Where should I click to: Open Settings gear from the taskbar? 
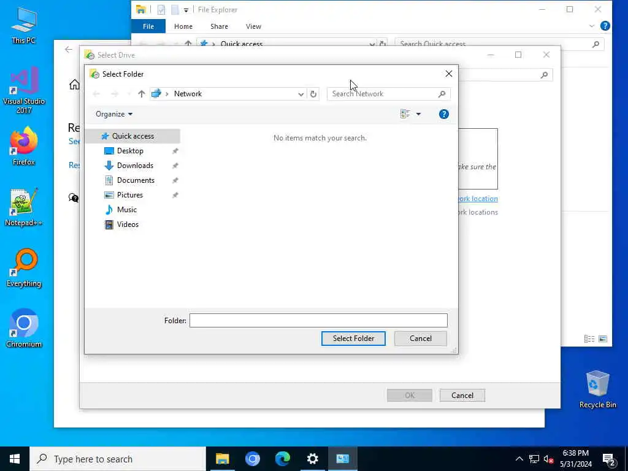(312, 459)
